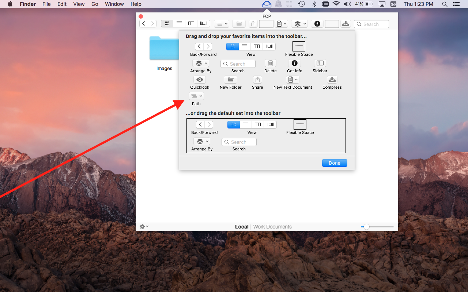Select the View item in the customize palette
This screenshot has height=292, width=468.
click(251, 46)
